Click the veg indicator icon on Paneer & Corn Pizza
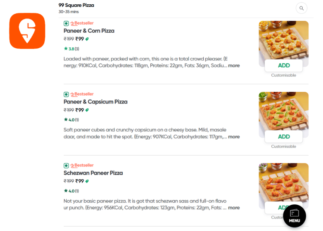 click(66, 23)
